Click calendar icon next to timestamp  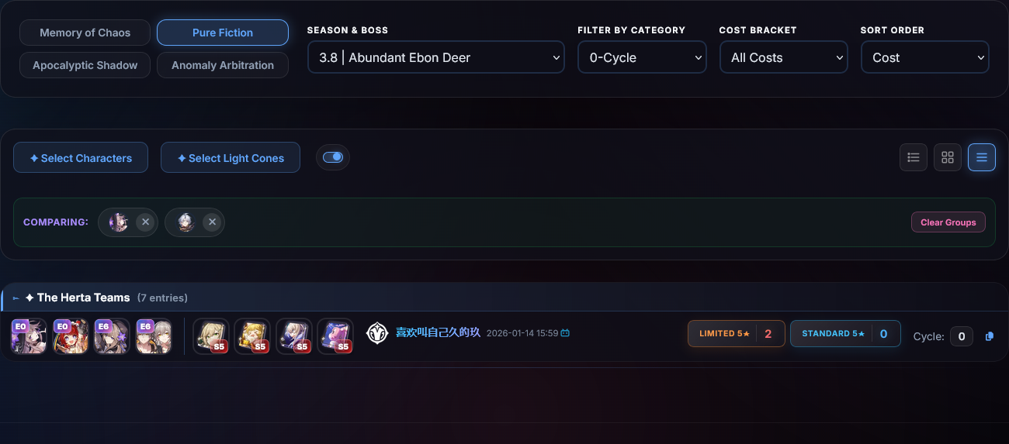click(x=565, y=333)
